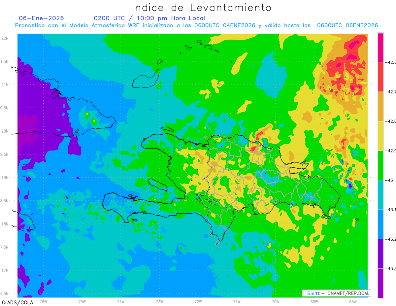Click the longitude label 72W
This screenshot has width=396, height=306.
(x=198, y=301)
